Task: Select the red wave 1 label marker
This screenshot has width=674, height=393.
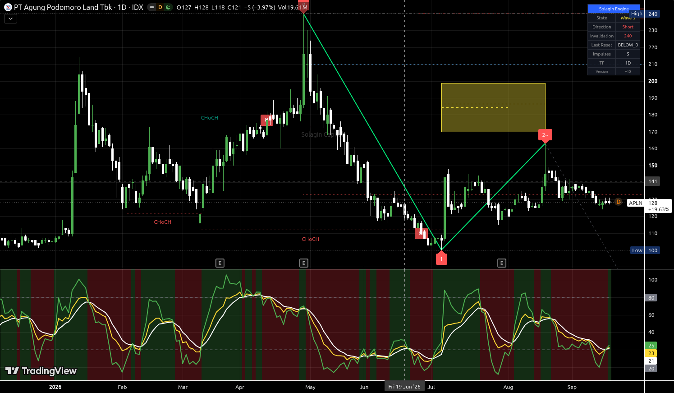Action: click(441, 259)
